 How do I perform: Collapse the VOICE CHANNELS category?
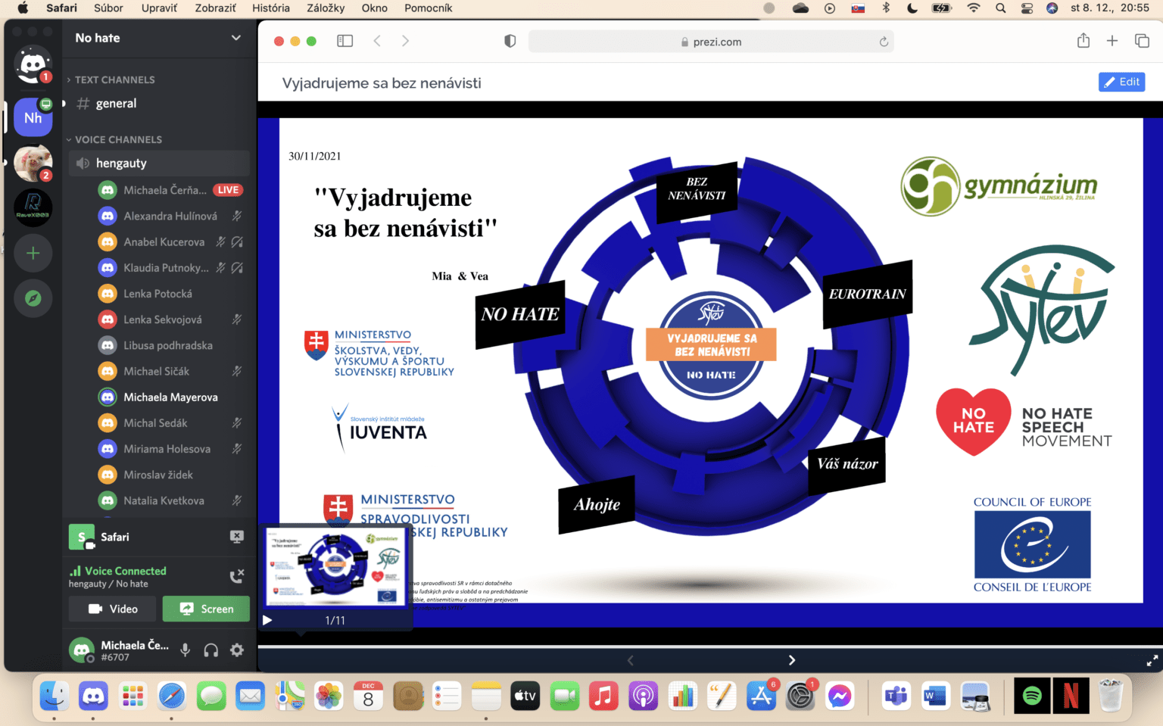pyautogui.click(x=114, y=139)
